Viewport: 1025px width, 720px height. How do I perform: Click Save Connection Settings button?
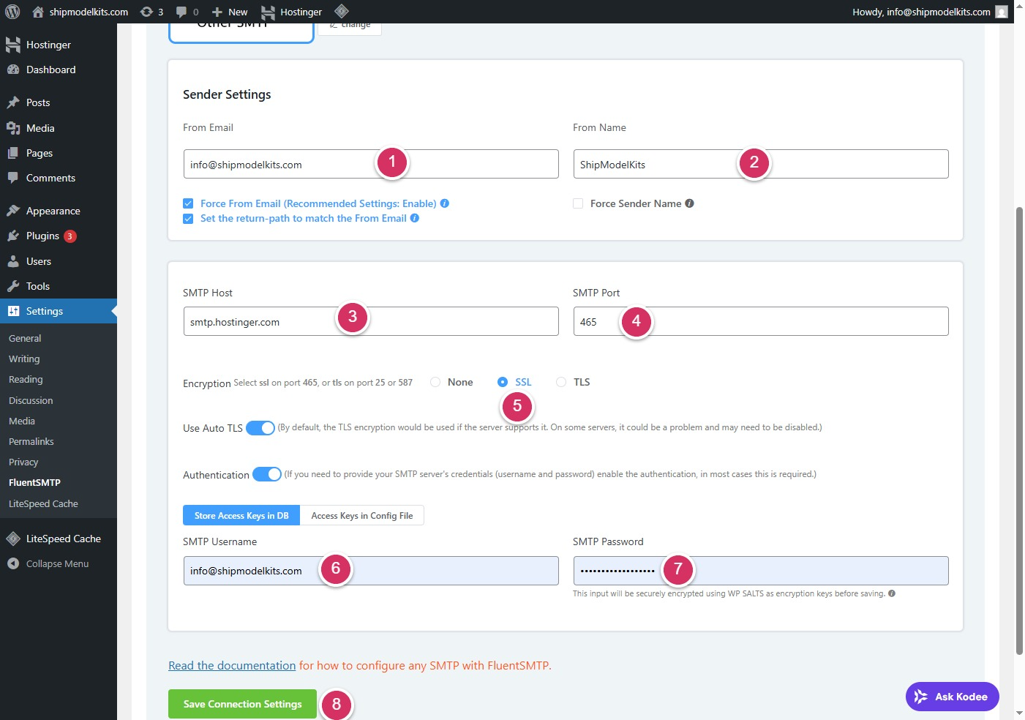click(x=242, y=704)
